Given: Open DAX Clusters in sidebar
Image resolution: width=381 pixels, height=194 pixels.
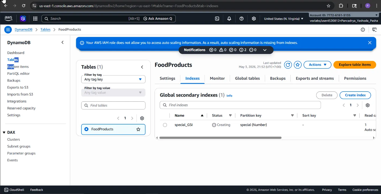Looking at the screenshot, I should pos(14,139).
